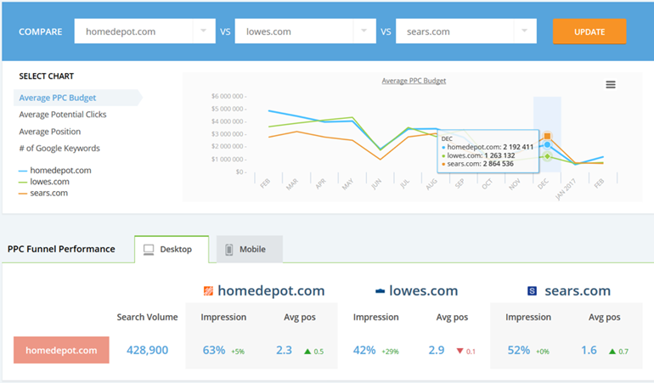This screenshot has height=383, width=654.
Task: Click the SELECT CHART heading
Action: click(47, 76)
